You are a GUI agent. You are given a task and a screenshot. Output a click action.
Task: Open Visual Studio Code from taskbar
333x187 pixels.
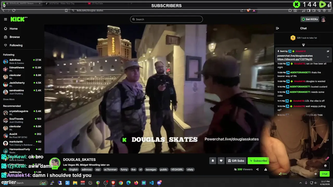(x=151, y=183)
